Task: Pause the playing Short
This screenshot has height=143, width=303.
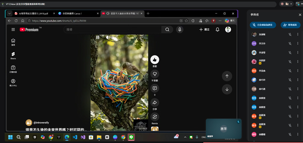Action: (x=98, y=37)
